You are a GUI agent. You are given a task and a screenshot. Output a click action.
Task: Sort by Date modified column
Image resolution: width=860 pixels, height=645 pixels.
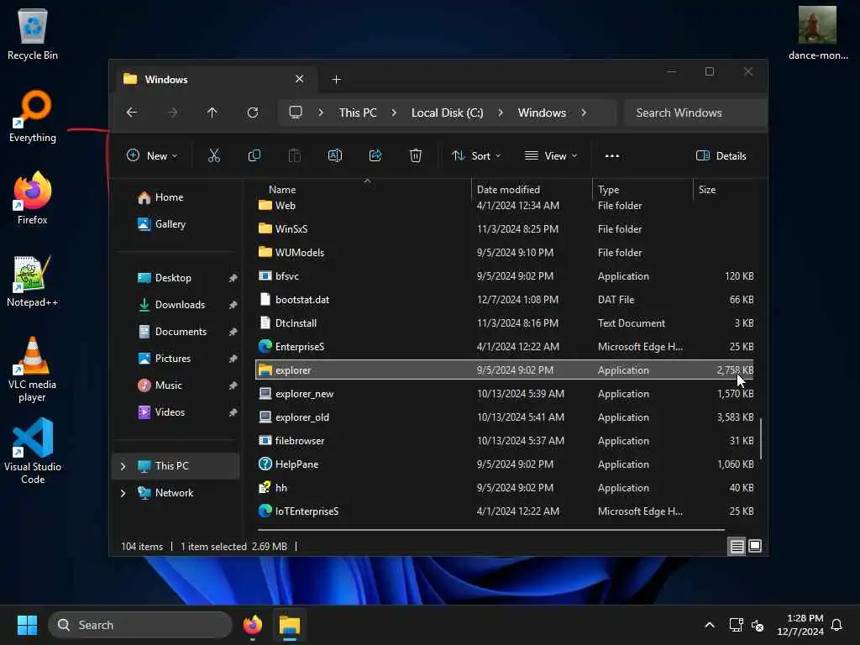[x=508, y=190]
